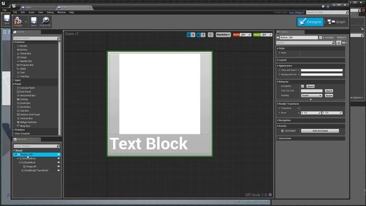Toggle visibility eye for TextBlock row

point(58,171)
